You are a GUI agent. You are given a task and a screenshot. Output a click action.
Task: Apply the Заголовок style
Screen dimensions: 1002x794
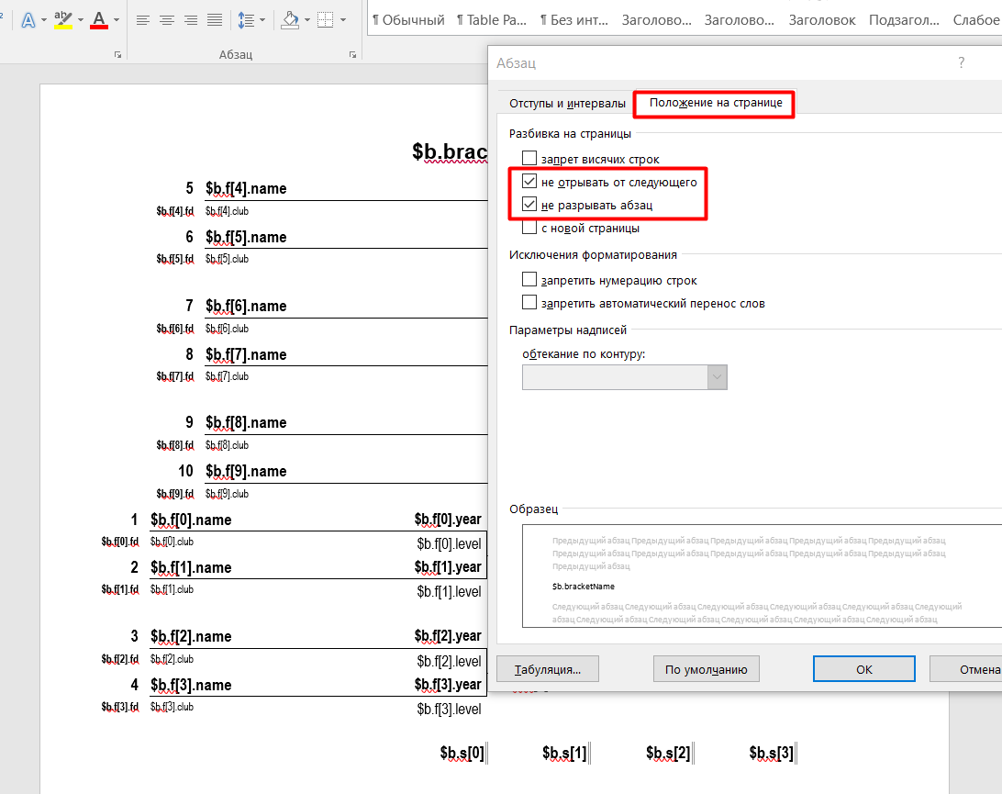tap(822, 20)
